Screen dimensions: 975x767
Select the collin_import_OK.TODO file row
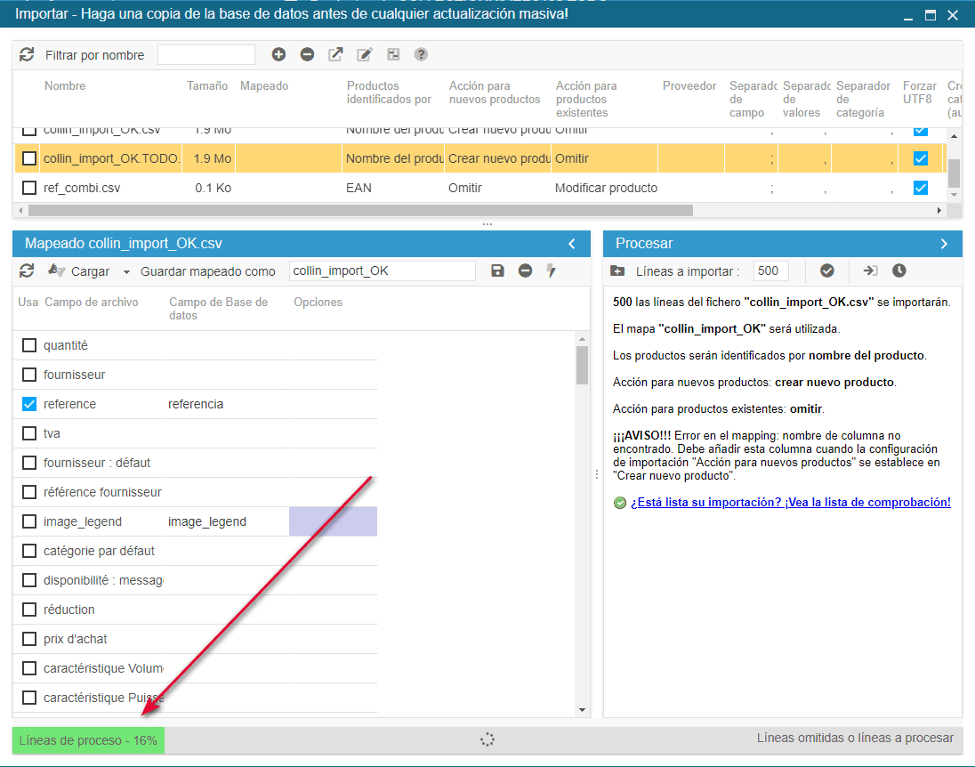pos(111,158)
